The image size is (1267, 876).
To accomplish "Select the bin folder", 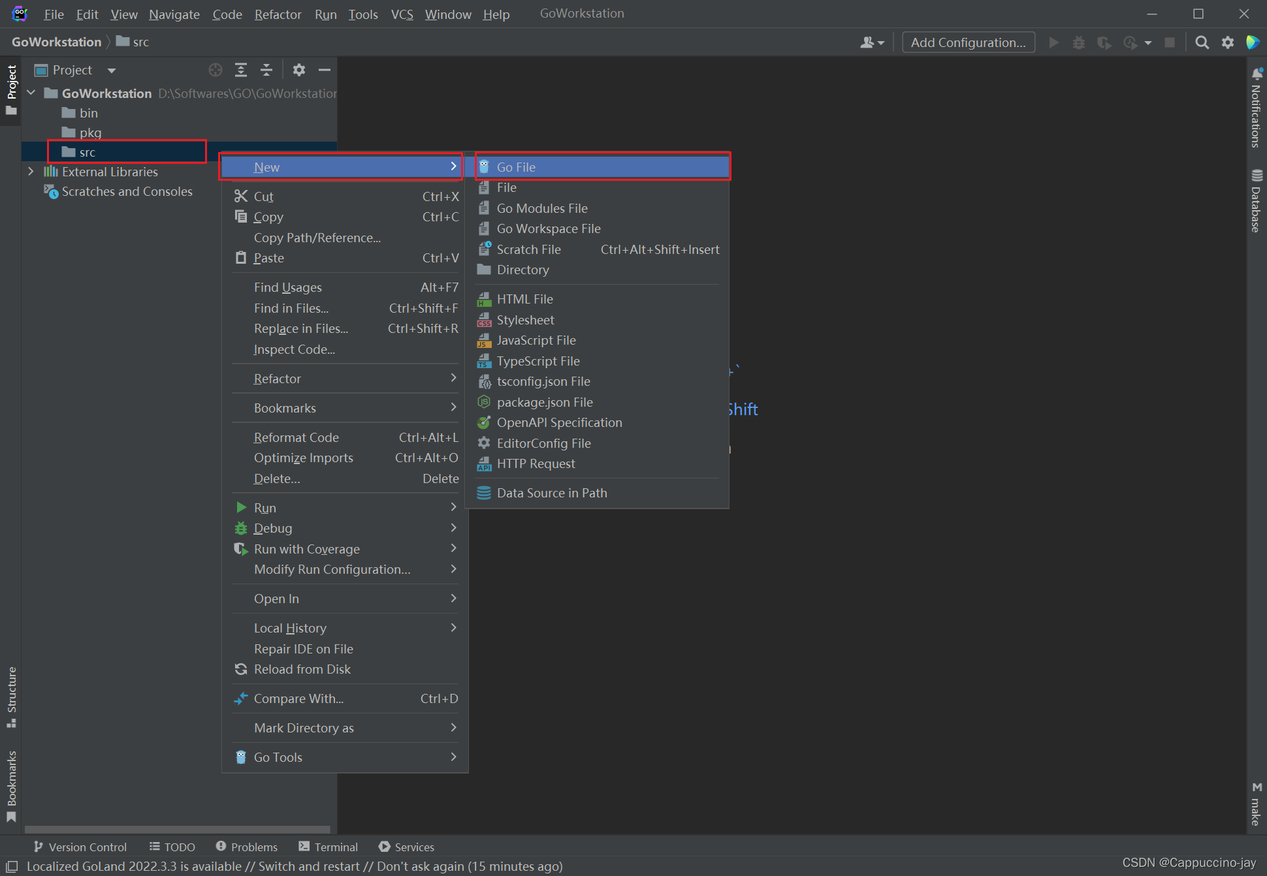I will [x=80, y=113].
